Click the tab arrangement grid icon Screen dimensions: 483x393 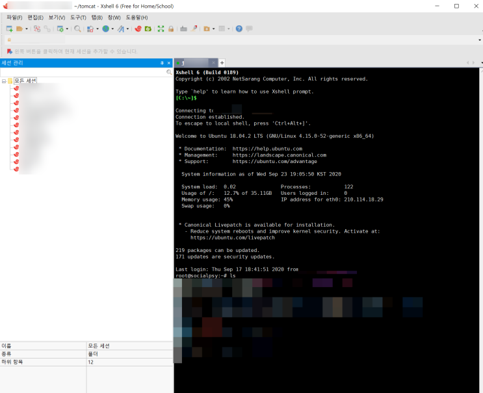point(222,29)
